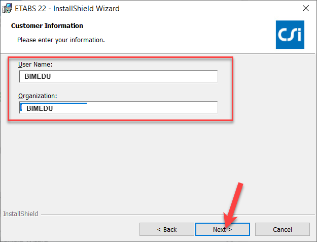Click the Organization label
This screenshot has height=242, width=317.
click(38, 96)
